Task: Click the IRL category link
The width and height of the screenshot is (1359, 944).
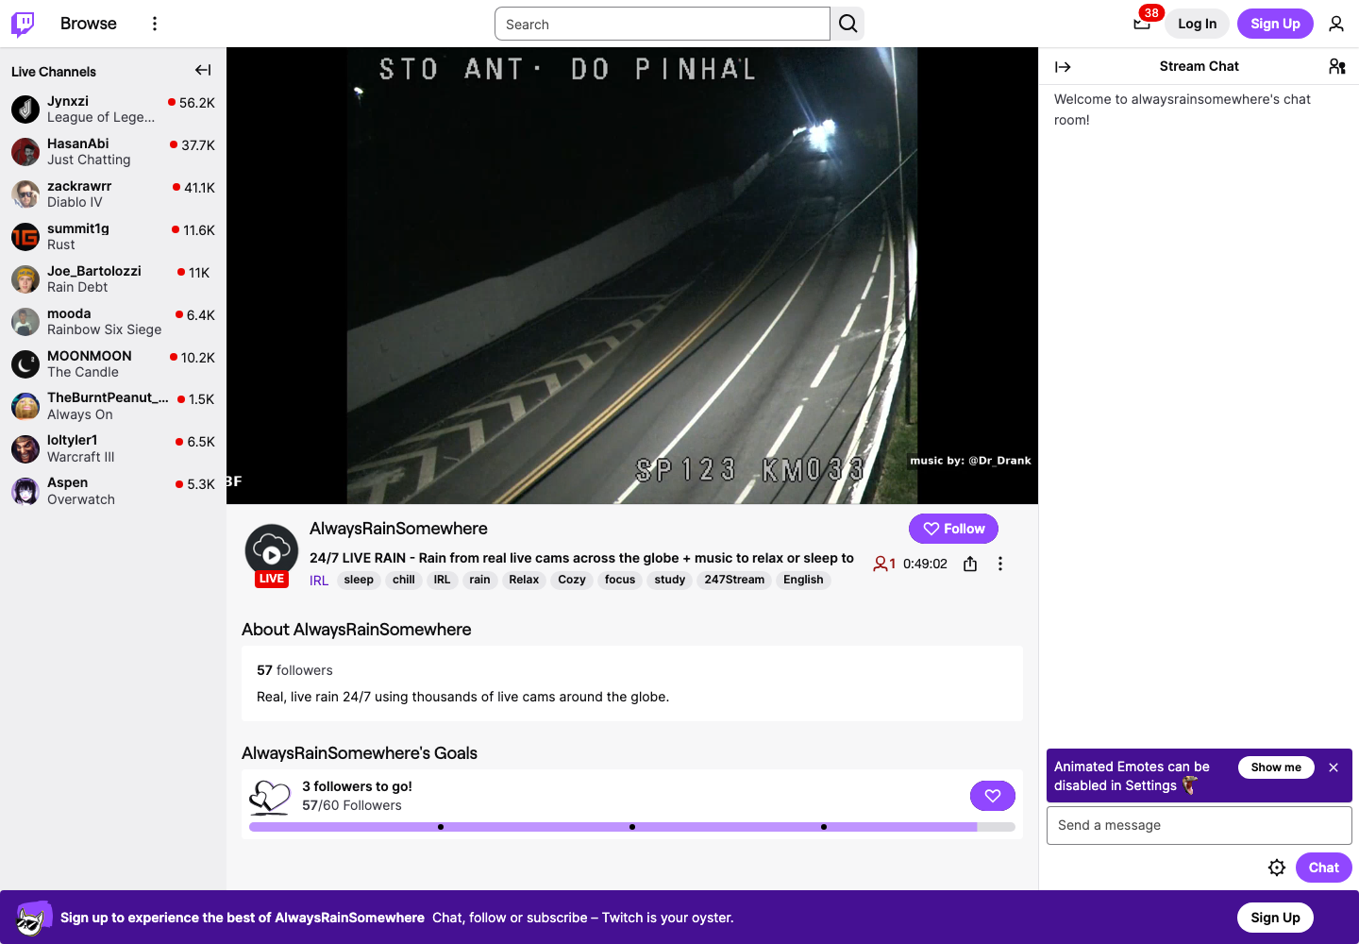Action: pyautogui.click(x=319, y=581)
